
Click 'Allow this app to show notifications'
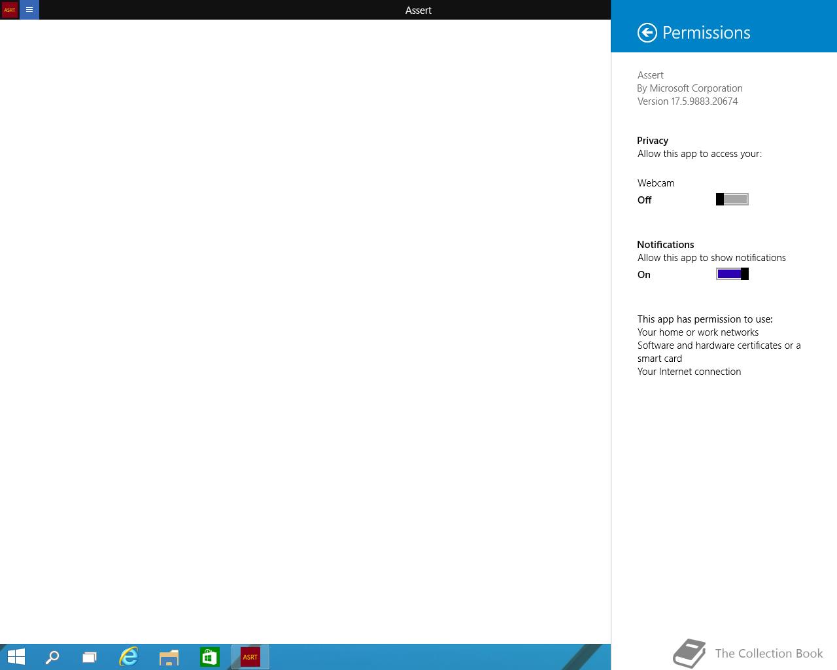click(x=711, y=258)
